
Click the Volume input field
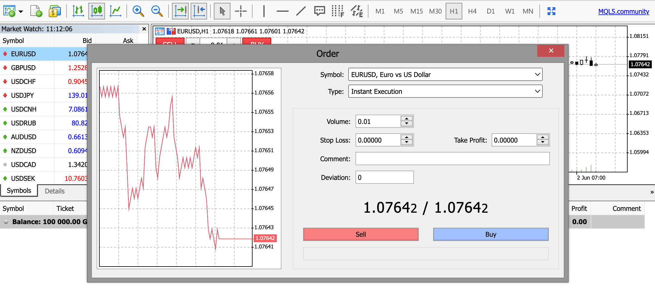(x=378, y=122)
